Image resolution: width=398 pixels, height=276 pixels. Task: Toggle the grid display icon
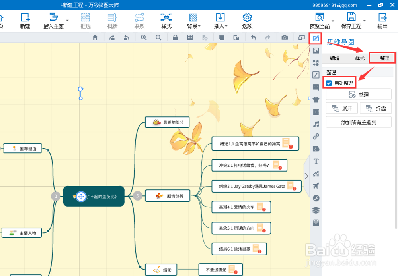click(x=190, y=37)
